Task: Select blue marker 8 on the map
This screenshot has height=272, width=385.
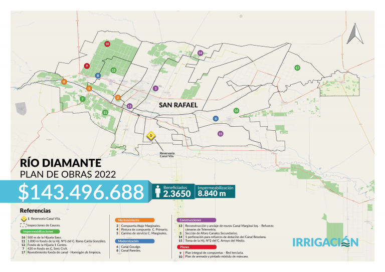Action: 98,76
